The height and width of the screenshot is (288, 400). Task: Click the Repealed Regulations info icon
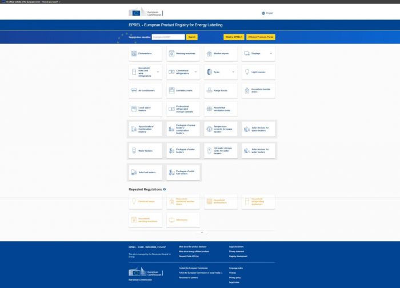pos(165,189)
